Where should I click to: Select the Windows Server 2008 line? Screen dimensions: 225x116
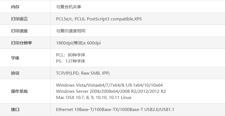(x=111, y=91)
